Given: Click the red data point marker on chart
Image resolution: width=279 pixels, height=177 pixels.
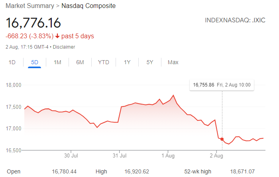Looking at the screenshot, I should coord(222,139).
